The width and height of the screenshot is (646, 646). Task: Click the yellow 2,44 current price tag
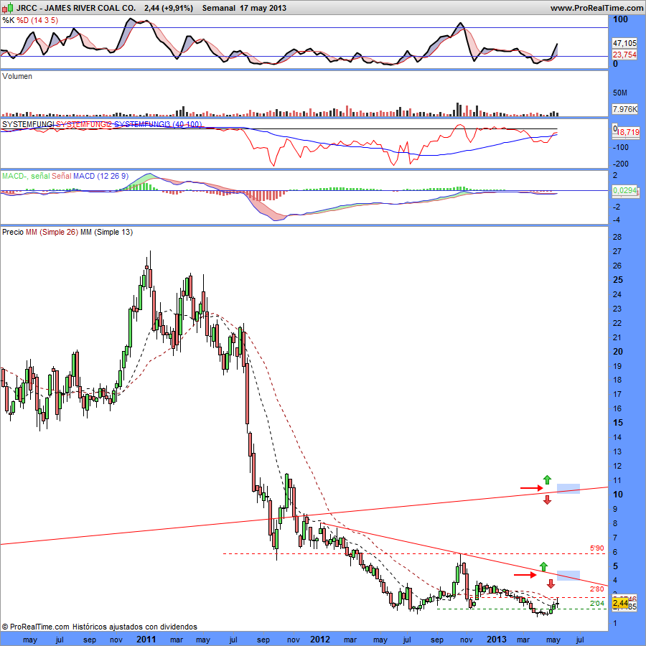pyautogui.click(x=620, y=603)
